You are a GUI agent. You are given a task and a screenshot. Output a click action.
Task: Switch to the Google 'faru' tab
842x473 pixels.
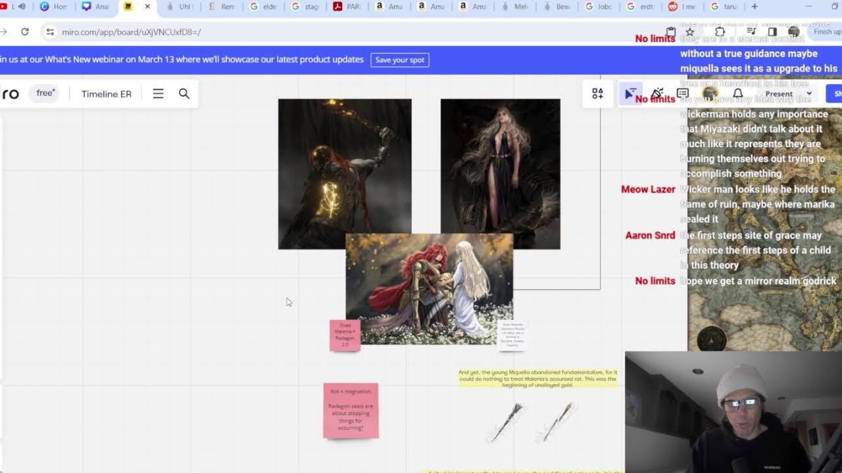(x=724, y=7)
